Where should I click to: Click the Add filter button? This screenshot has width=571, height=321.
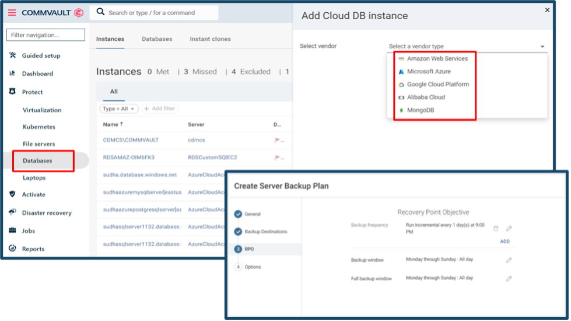pos(160,109)
